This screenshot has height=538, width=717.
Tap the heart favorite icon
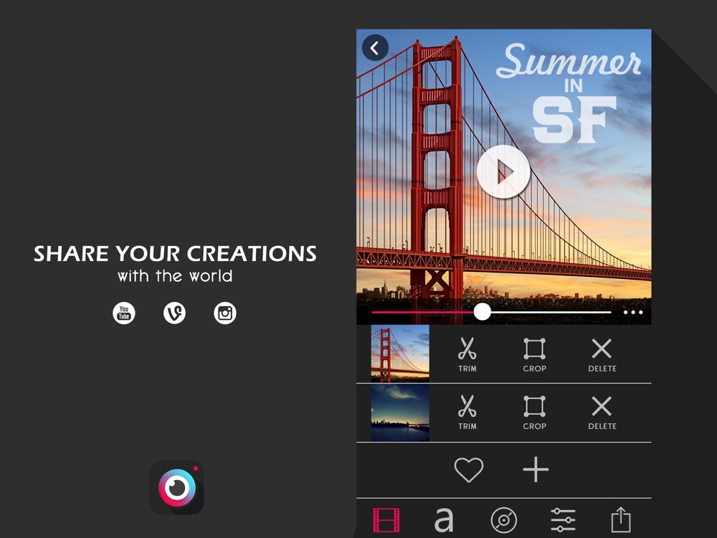click(x=469, y=469)
